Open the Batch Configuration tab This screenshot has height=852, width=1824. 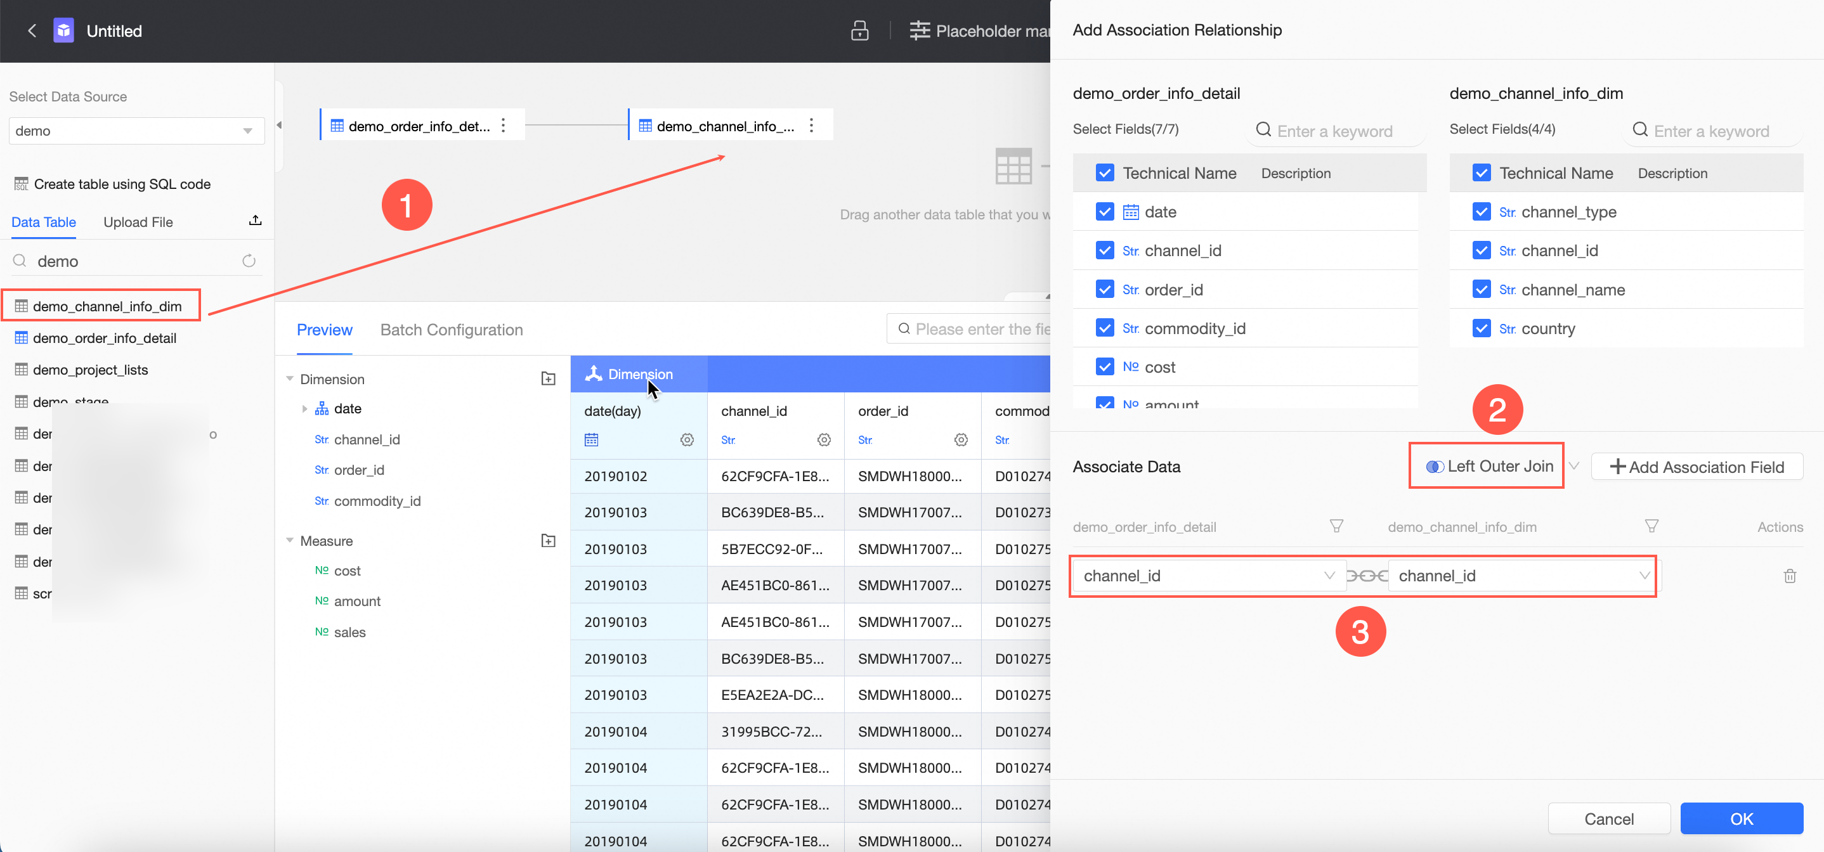452,330
